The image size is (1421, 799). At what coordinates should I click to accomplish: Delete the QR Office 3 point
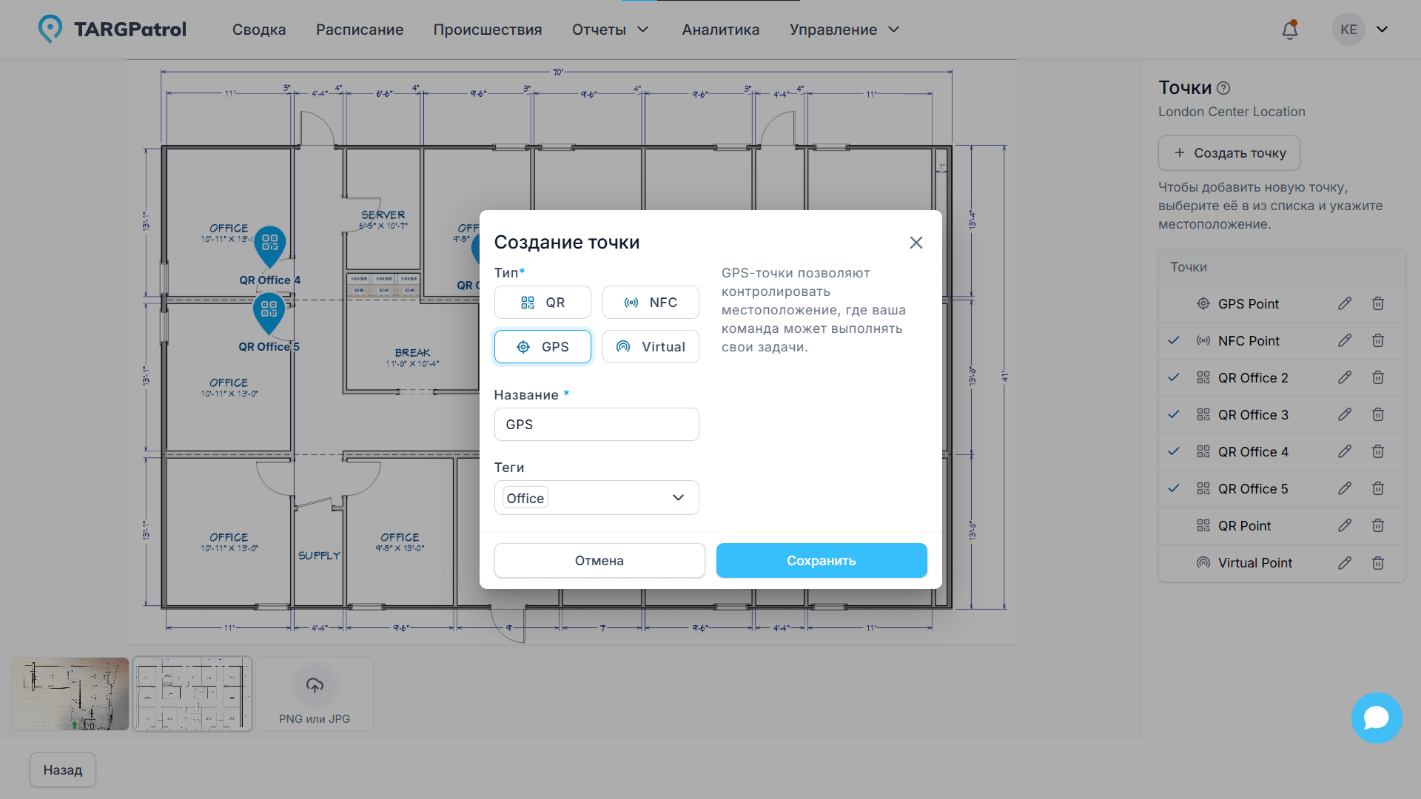(x=1378, y=414)
